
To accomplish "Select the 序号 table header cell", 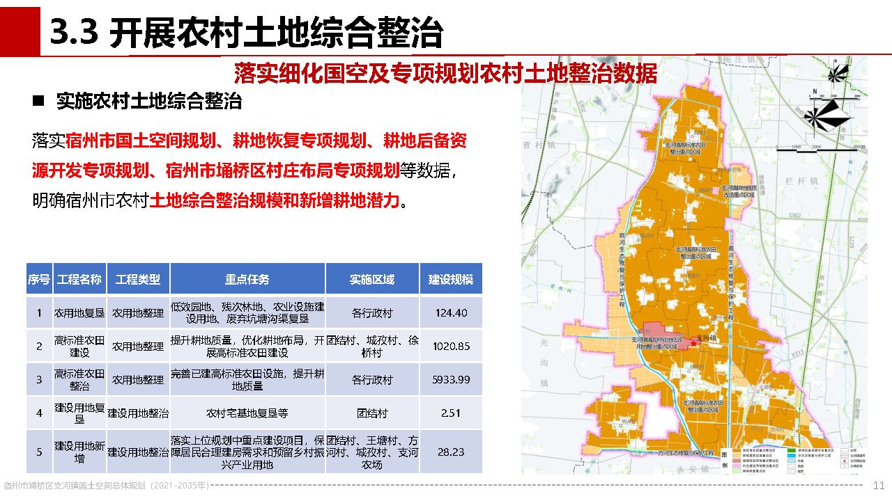I will (38, 280).
